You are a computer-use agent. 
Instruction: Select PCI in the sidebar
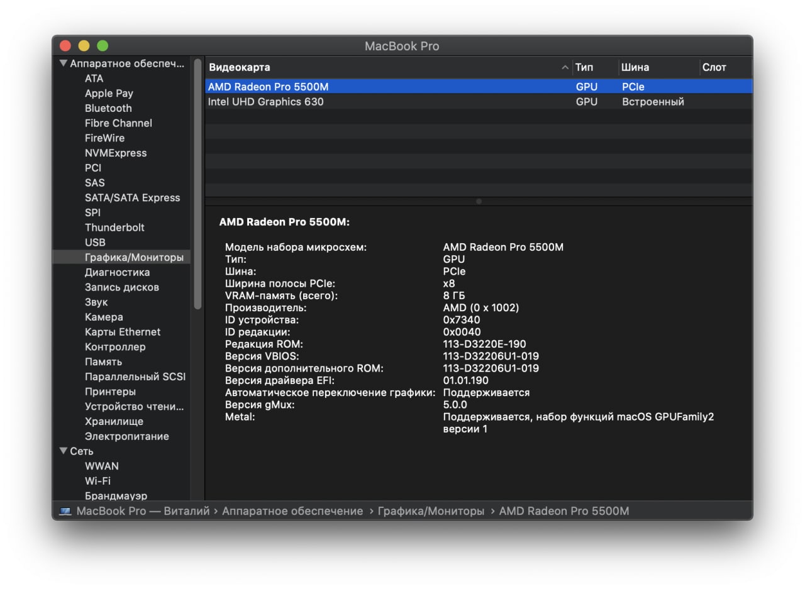[x=93, y=168]
